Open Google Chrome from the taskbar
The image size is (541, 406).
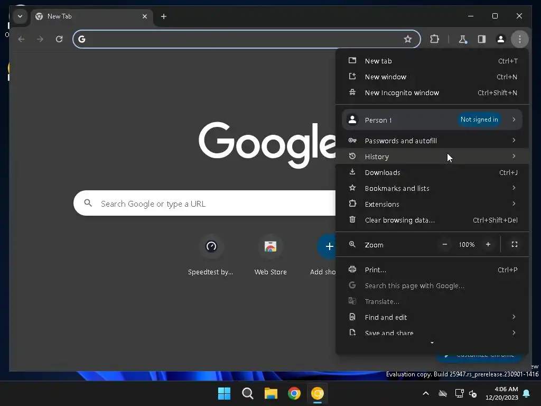tap(294, 393)
